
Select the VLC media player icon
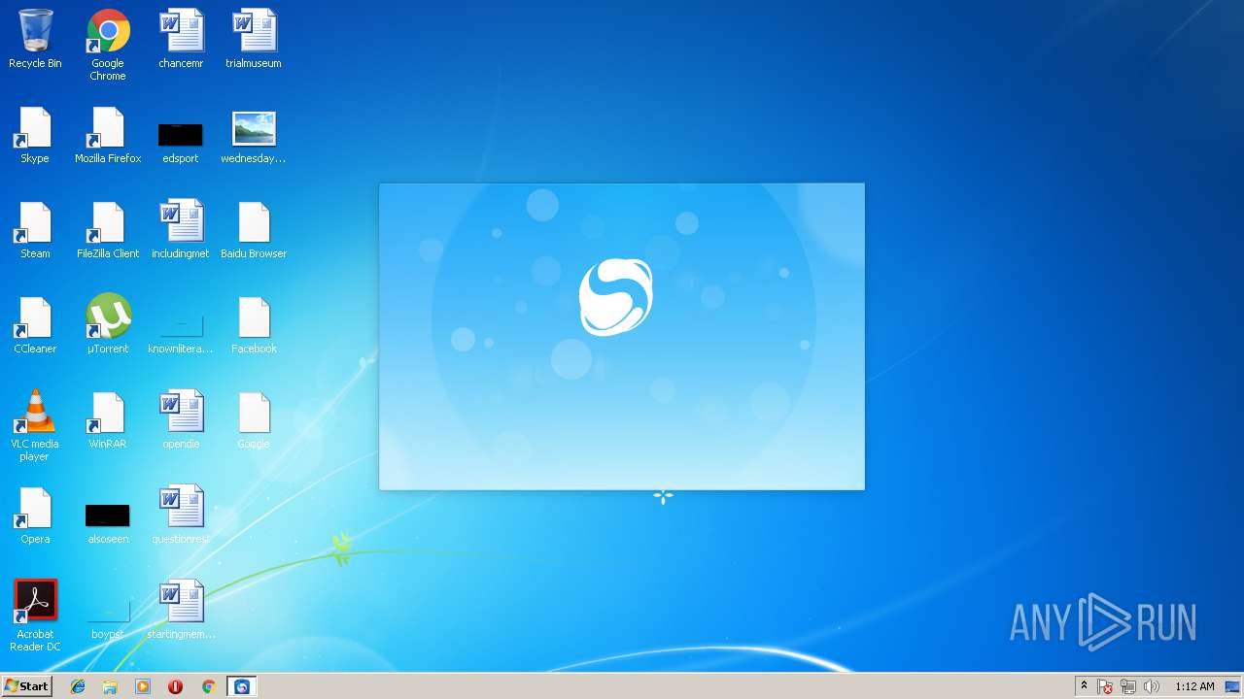(35, 425)
